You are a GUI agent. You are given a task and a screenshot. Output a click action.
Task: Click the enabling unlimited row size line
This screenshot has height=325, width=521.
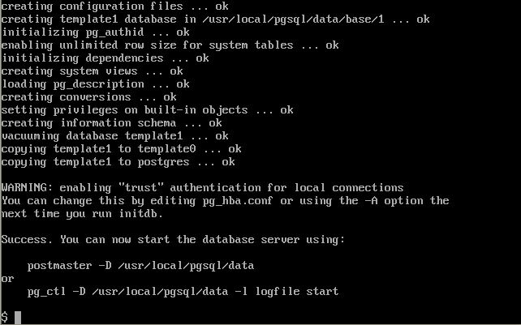point(170,45)
